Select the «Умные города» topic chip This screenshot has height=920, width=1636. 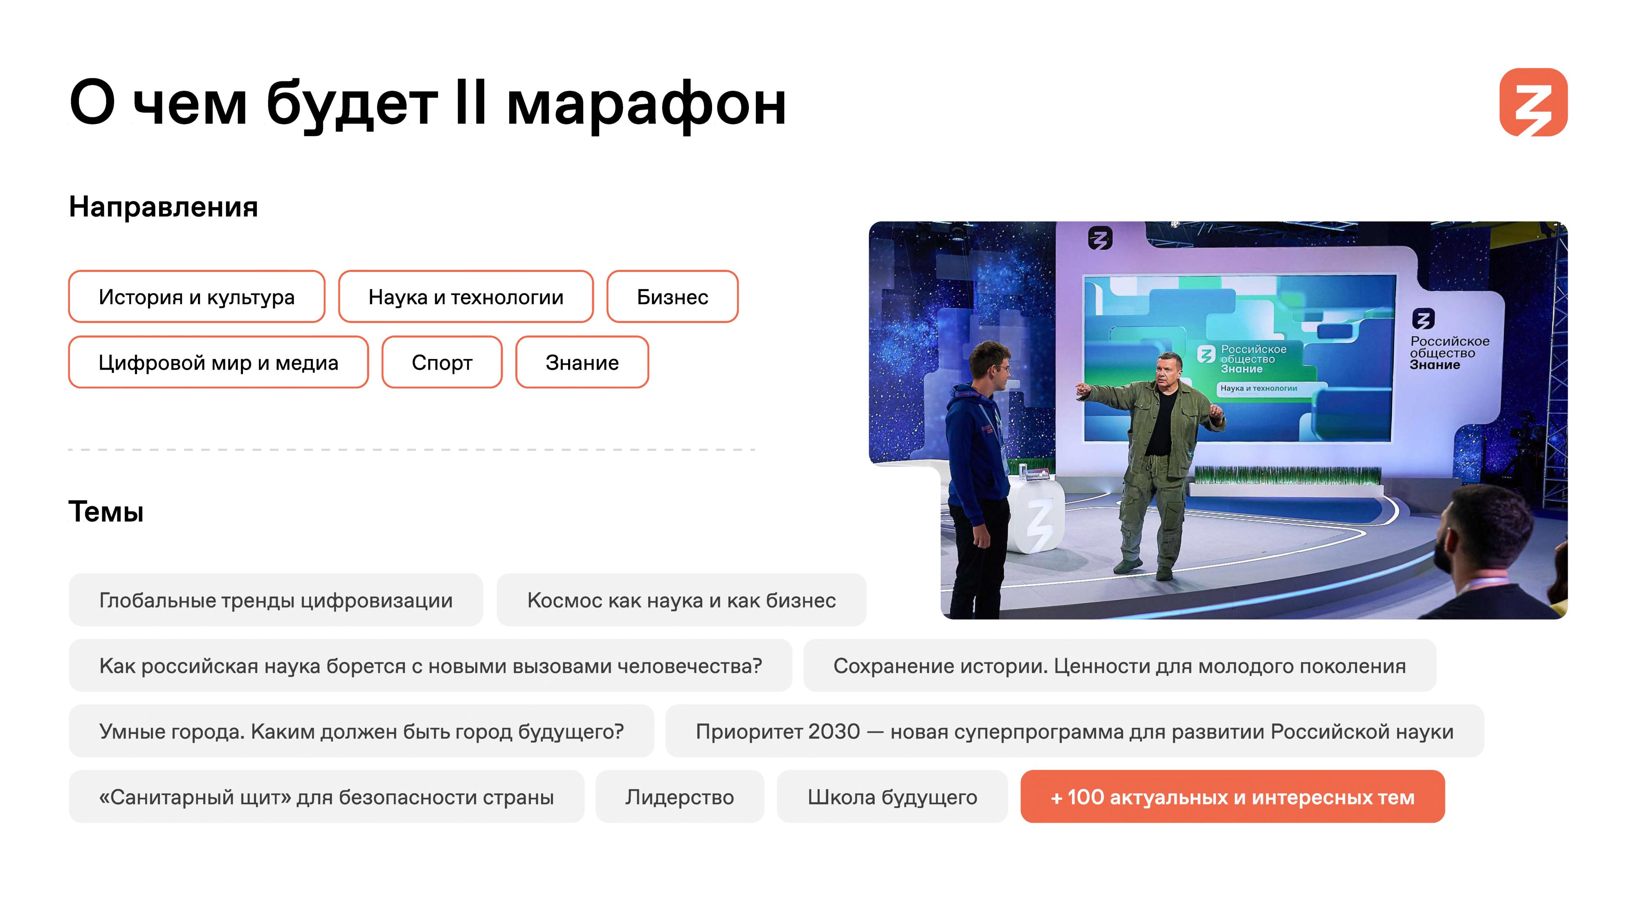coord(362,731)
